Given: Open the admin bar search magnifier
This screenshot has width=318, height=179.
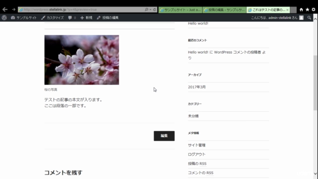Looking at the screenshot, I should pyautogui.click(x=309, y=18).
